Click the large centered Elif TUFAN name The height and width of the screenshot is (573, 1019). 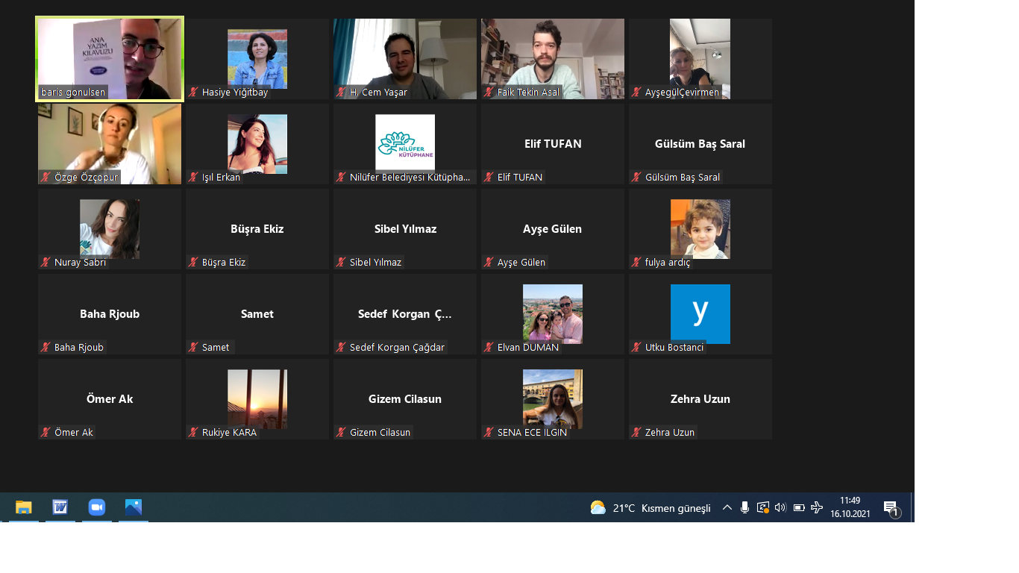tap(553, 144)
